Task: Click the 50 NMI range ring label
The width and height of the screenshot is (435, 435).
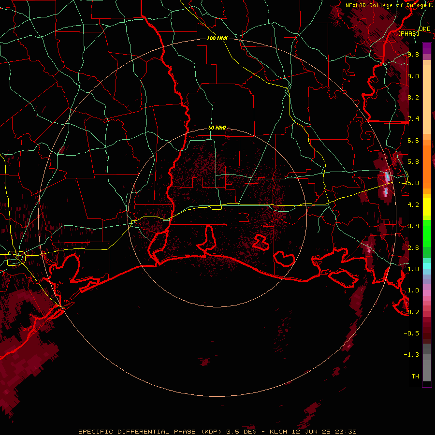Action: 217,128
